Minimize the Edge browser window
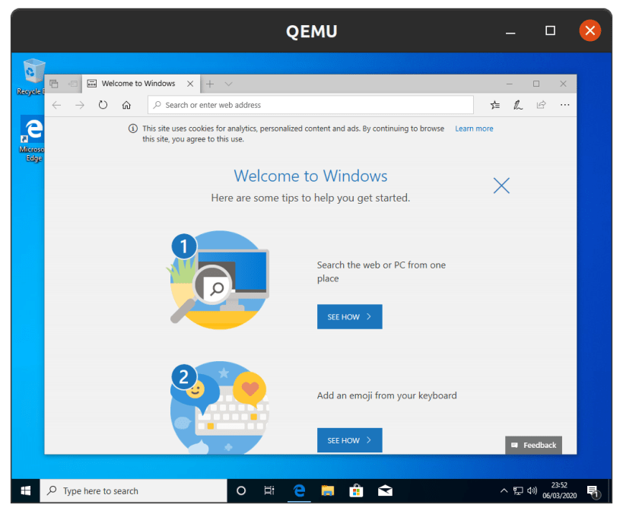 (510, 84)
